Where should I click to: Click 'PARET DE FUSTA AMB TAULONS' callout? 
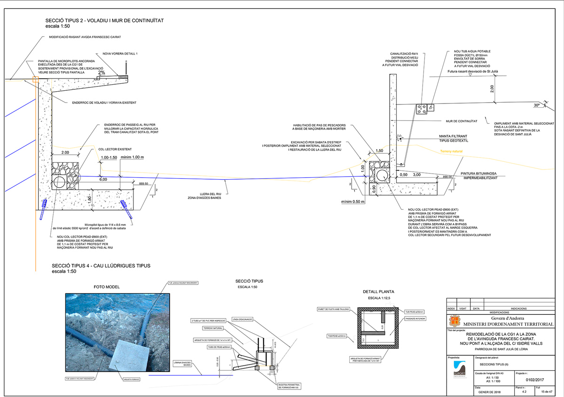tap(334, 309)
